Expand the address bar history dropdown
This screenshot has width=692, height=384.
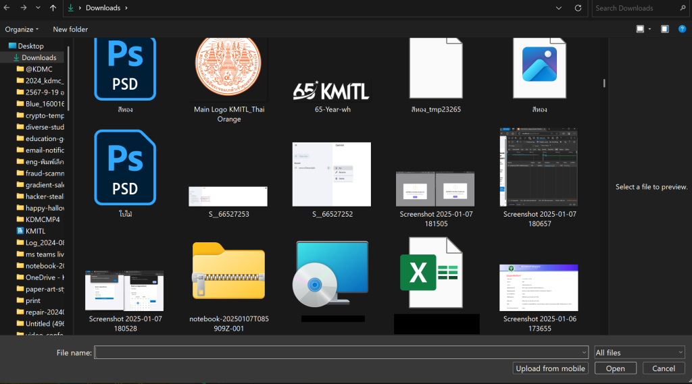pyautogui.click(x=558, y=8)
